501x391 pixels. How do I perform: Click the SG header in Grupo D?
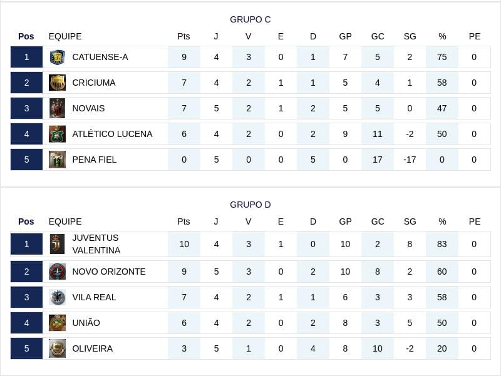point(410,221)
